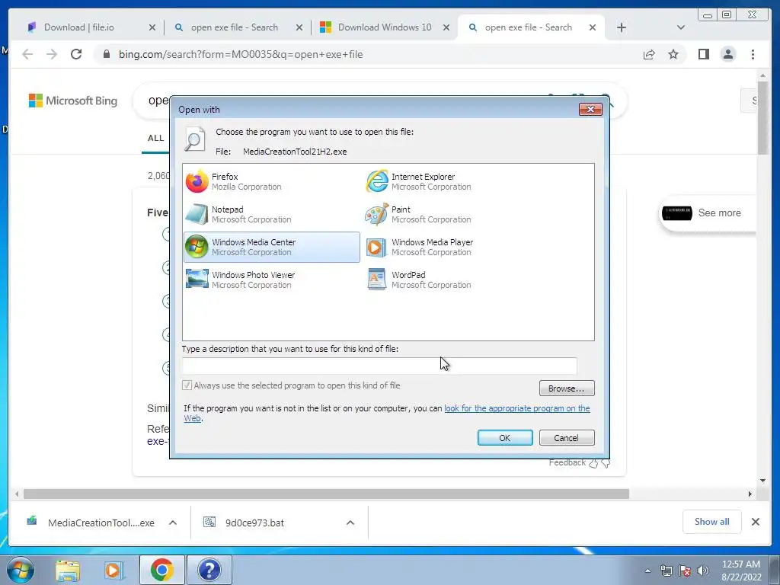
Task: Close the Open with dialog
Action: click(x=590, y=109)
